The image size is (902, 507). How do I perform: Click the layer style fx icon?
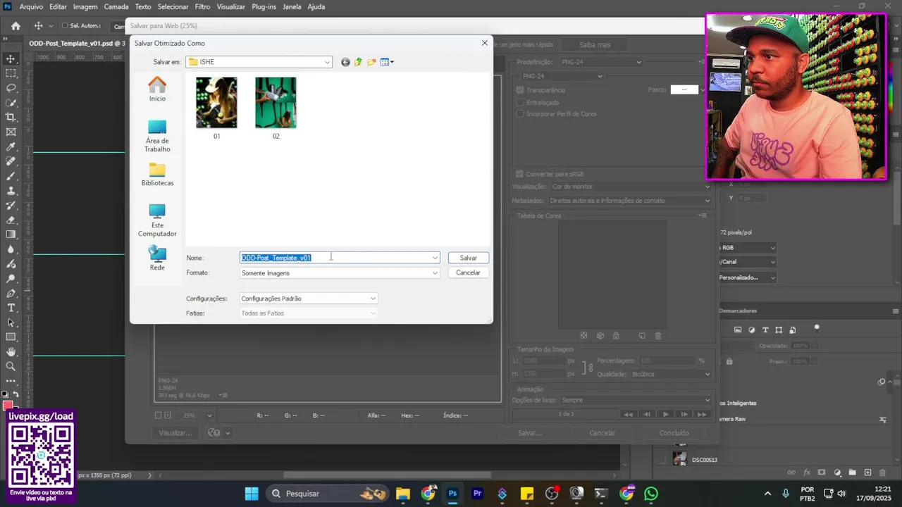click(807, 472)
